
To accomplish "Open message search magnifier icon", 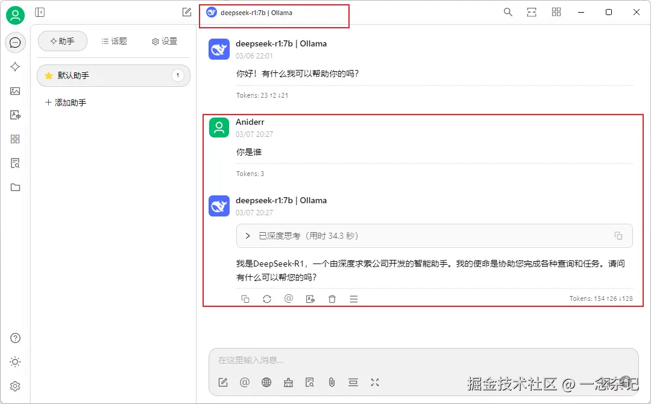I will (508, 13).
